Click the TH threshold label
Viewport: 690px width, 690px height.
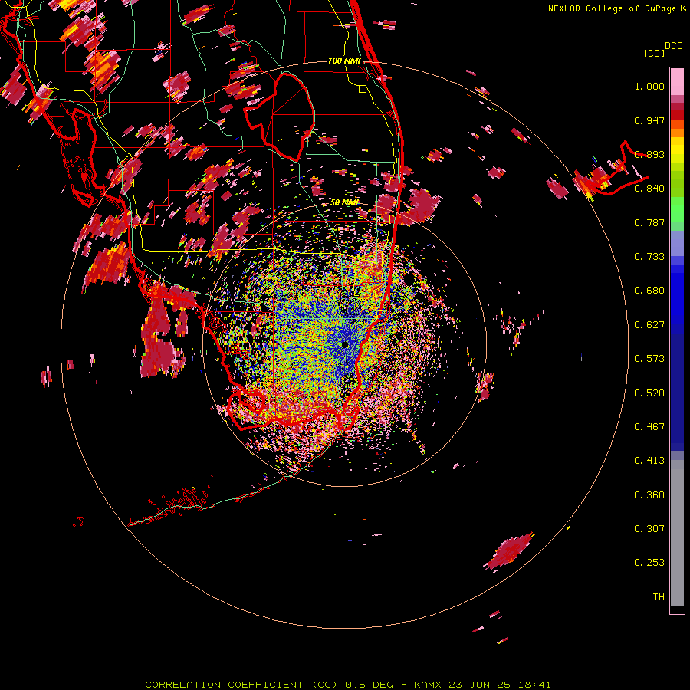[659, 597]
